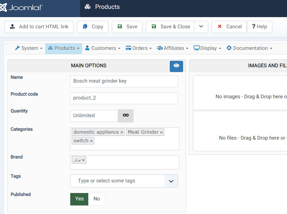Open the System menu
Viewport: 287px width, 214px height.
29,48
